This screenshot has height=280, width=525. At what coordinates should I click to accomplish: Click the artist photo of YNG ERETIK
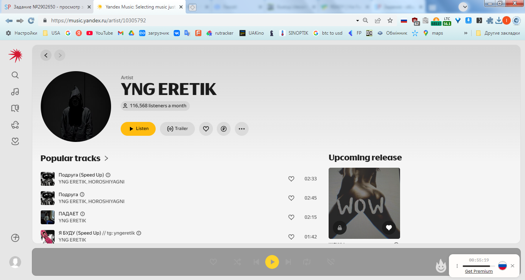pos(76,107)
